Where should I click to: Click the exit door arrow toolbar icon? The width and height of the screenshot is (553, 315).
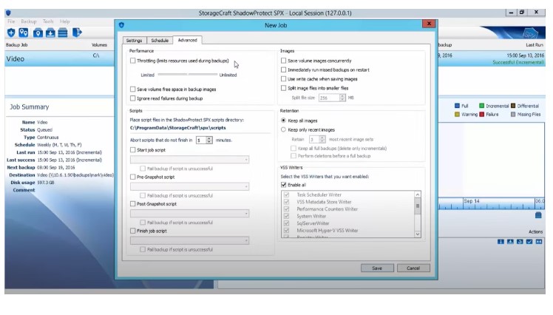coord(77,33)
